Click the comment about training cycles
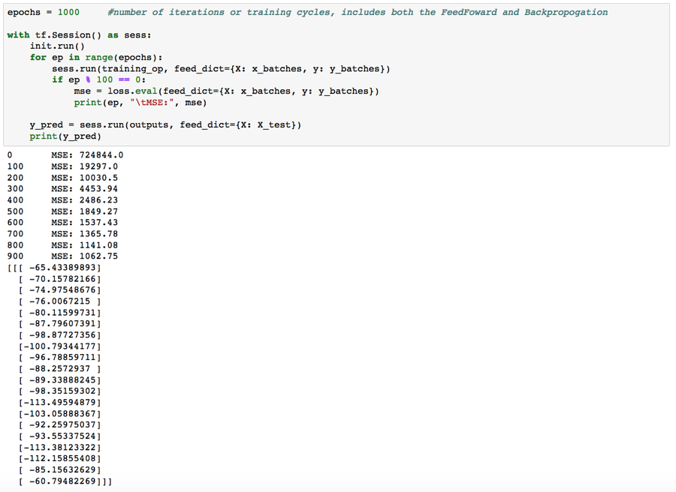 coord(358,12)
